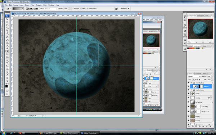
Task: Select the Notes tool
Action: click(x=7, y=72)
